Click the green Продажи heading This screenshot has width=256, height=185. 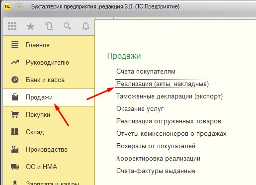click(124, 56)
